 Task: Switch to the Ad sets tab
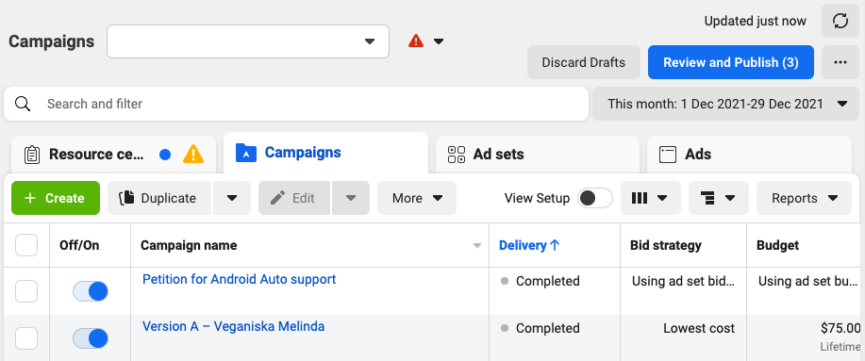pyautogui.click(x=538, y=155)
